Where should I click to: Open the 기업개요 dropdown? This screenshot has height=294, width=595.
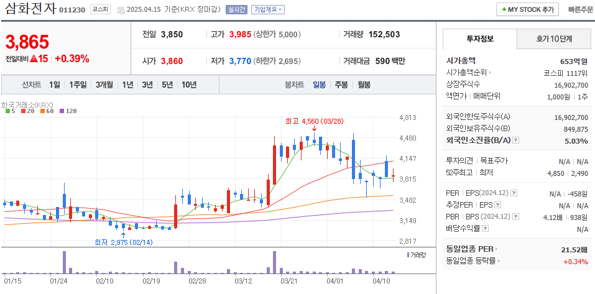pyautogui.click(x=268, y=10)
